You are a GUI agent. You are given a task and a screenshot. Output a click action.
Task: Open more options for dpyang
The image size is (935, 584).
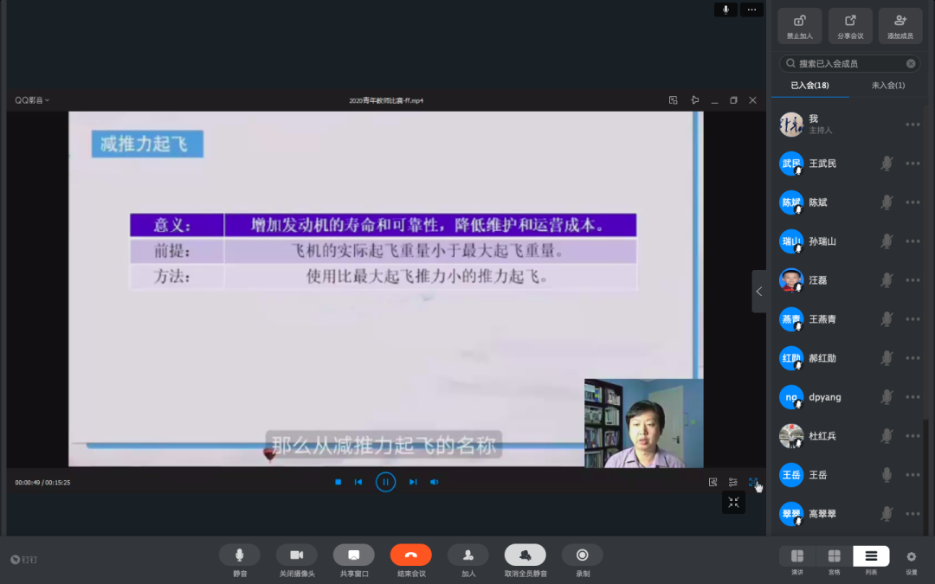[912, 397]
